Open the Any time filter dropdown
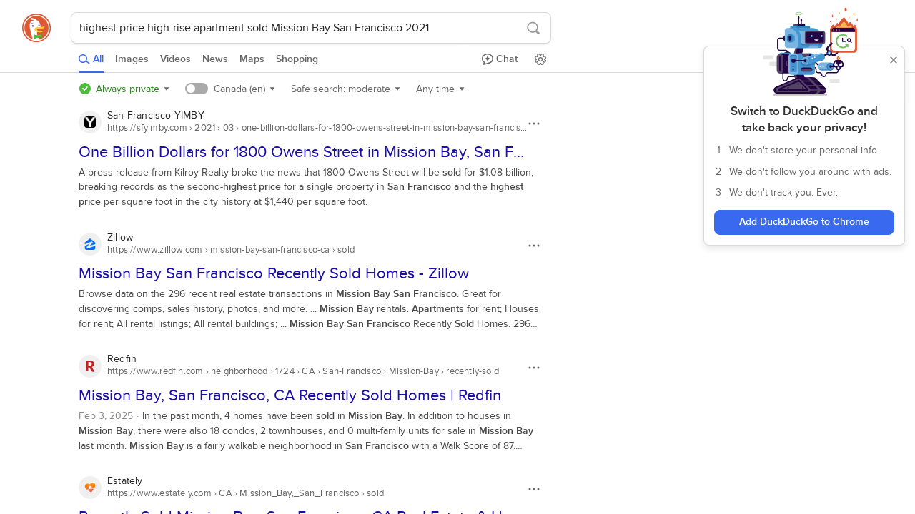 pyautogui.click(x=440, y=89)
